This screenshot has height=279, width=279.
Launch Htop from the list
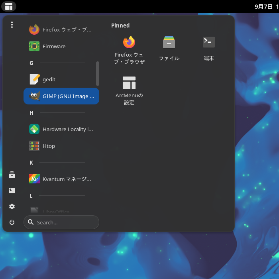pyautogui.click(x=61, y=146)
